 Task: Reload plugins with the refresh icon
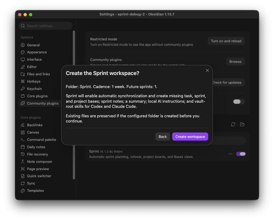point(233,124)
